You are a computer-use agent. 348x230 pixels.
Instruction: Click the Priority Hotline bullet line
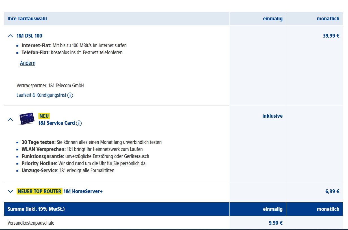click(84, 163)
